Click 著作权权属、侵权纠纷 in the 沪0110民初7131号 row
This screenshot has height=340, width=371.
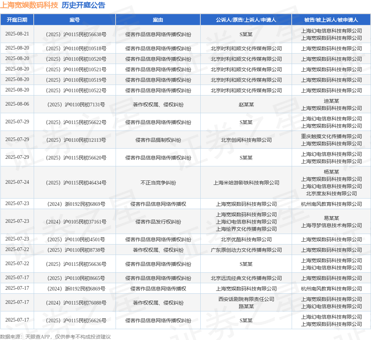[158, 105]
